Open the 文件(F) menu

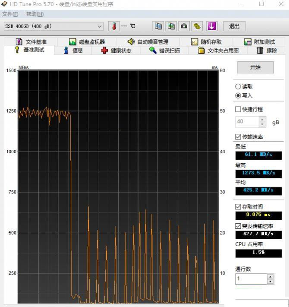[x=10, y=14]
